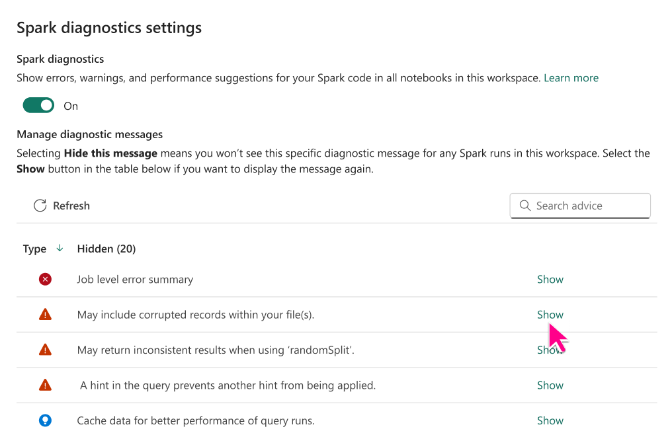Click the magnifying glass search icon

click(525, 206)
